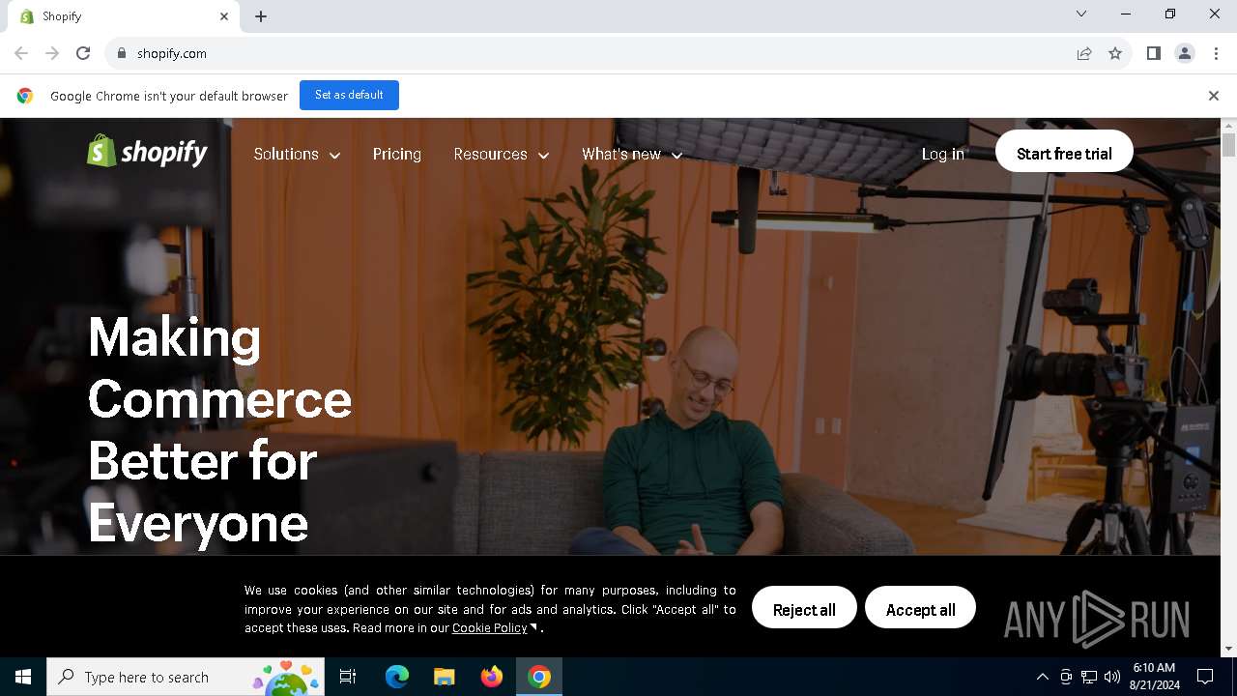Click the Shopify logo in header
This screenshot has height=696, width=1237.
click(147, 152)
